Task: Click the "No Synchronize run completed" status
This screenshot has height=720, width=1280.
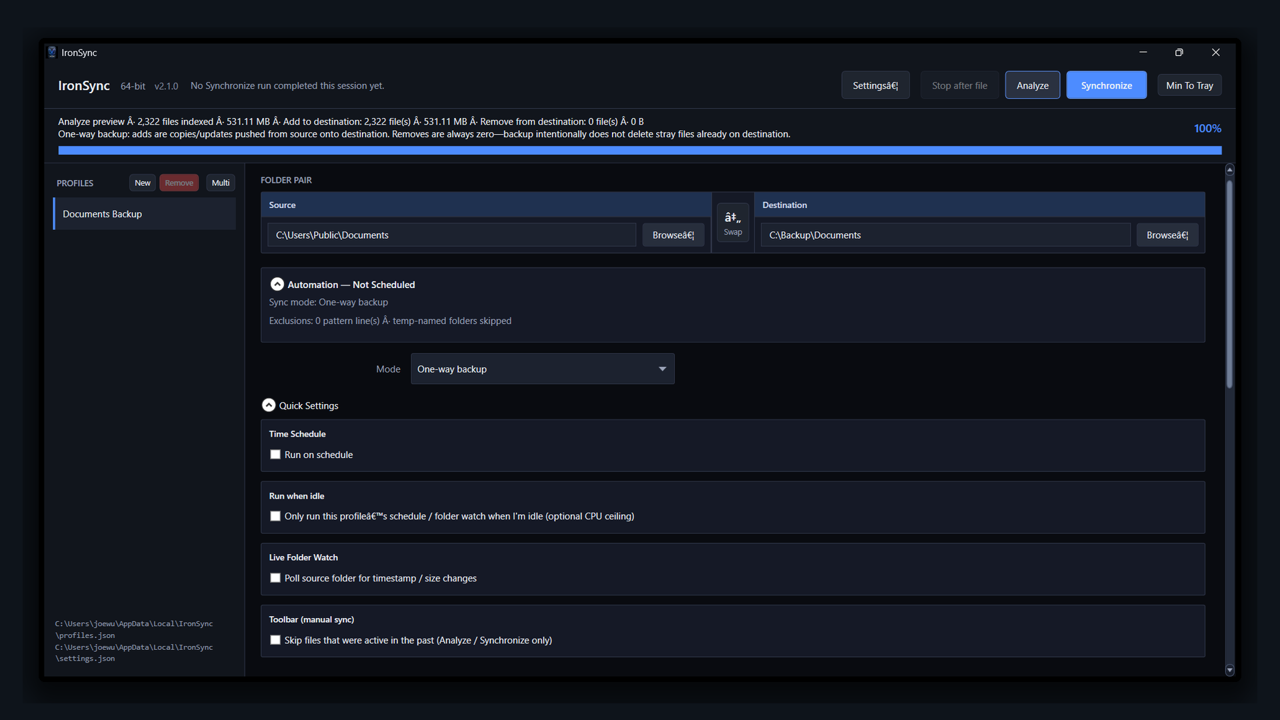Action: tap(287, 85)
